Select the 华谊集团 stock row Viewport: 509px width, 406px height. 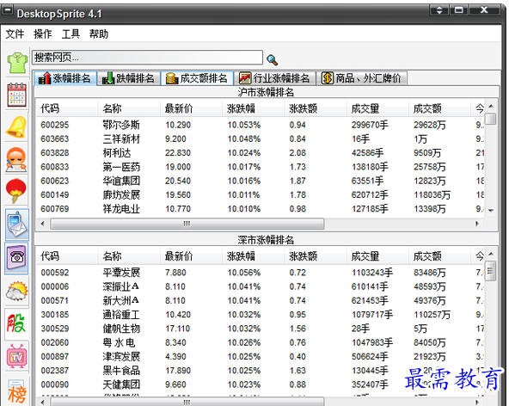tap(260, 181)
